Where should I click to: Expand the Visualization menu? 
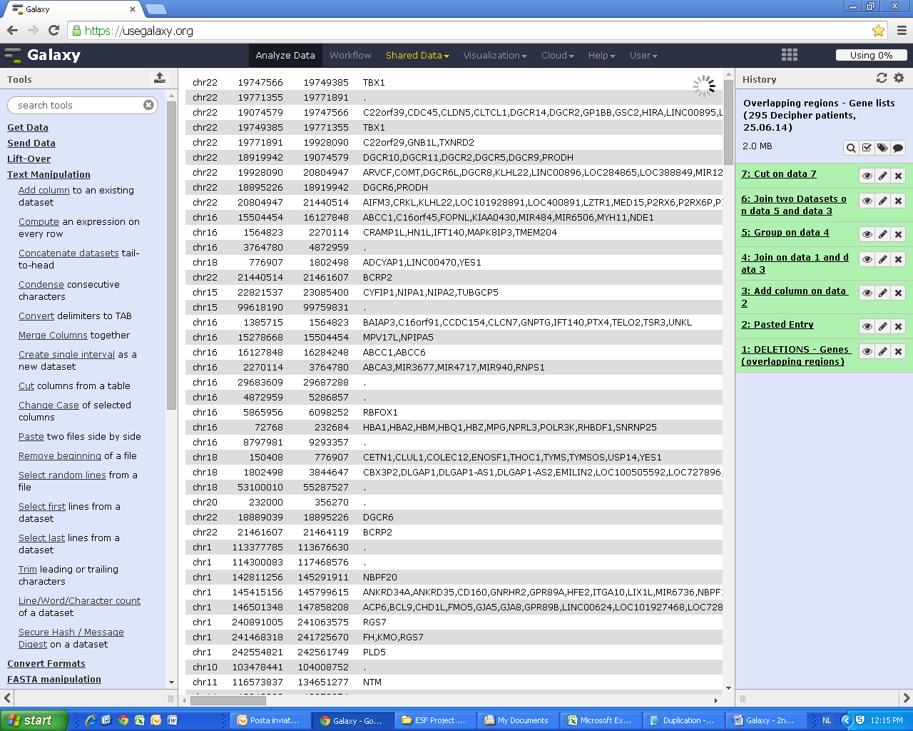click(494, 55)
